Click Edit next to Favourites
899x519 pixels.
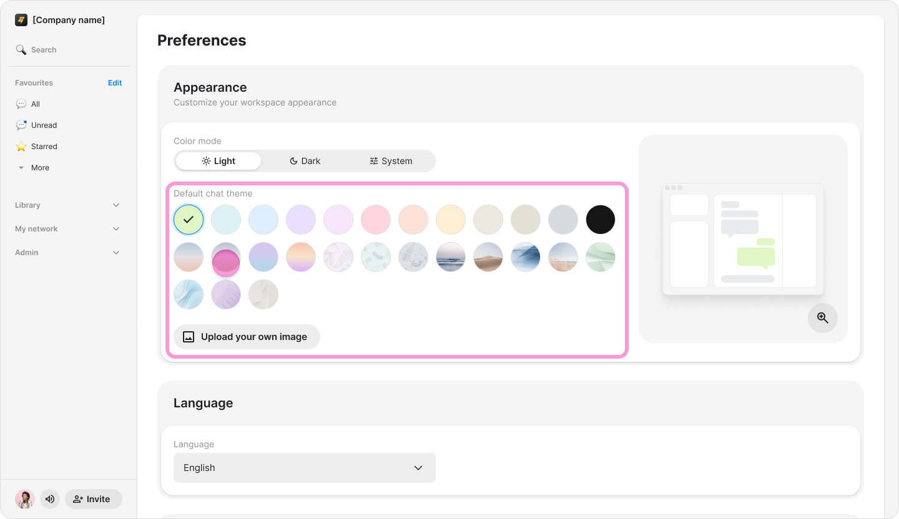tap(115, 83)
